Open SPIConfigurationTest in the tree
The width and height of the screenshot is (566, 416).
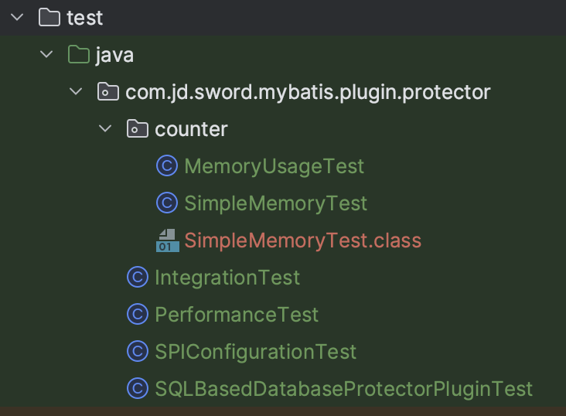[255, 352]
